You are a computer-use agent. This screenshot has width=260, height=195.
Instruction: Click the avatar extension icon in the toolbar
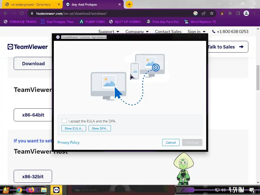pos(222,13)
